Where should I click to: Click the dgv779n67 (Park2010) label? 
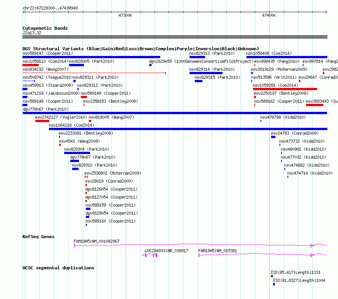coord(93,157)
